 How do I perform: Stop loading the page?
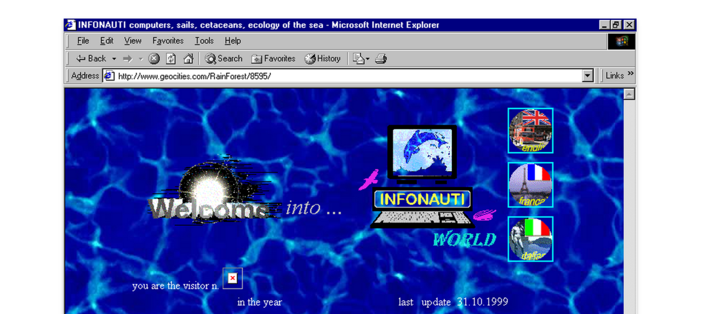click(x=154, y=59)
